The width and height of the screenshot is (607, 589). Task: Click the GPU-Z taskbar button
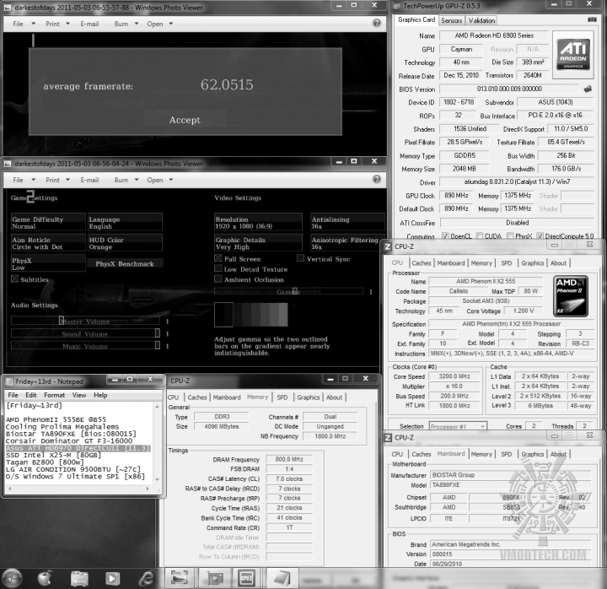click(213, 579)
